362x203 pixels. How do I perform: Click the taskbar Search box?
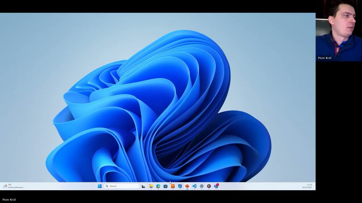(122, 186)
